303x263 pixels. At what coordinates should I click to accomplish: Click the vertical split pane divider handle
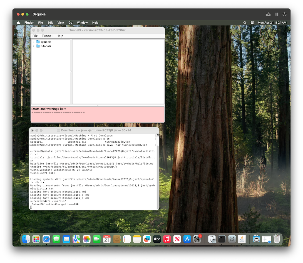tap(71, 72)
